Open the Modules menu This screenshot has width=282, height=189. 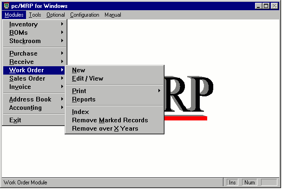(14, 15)
